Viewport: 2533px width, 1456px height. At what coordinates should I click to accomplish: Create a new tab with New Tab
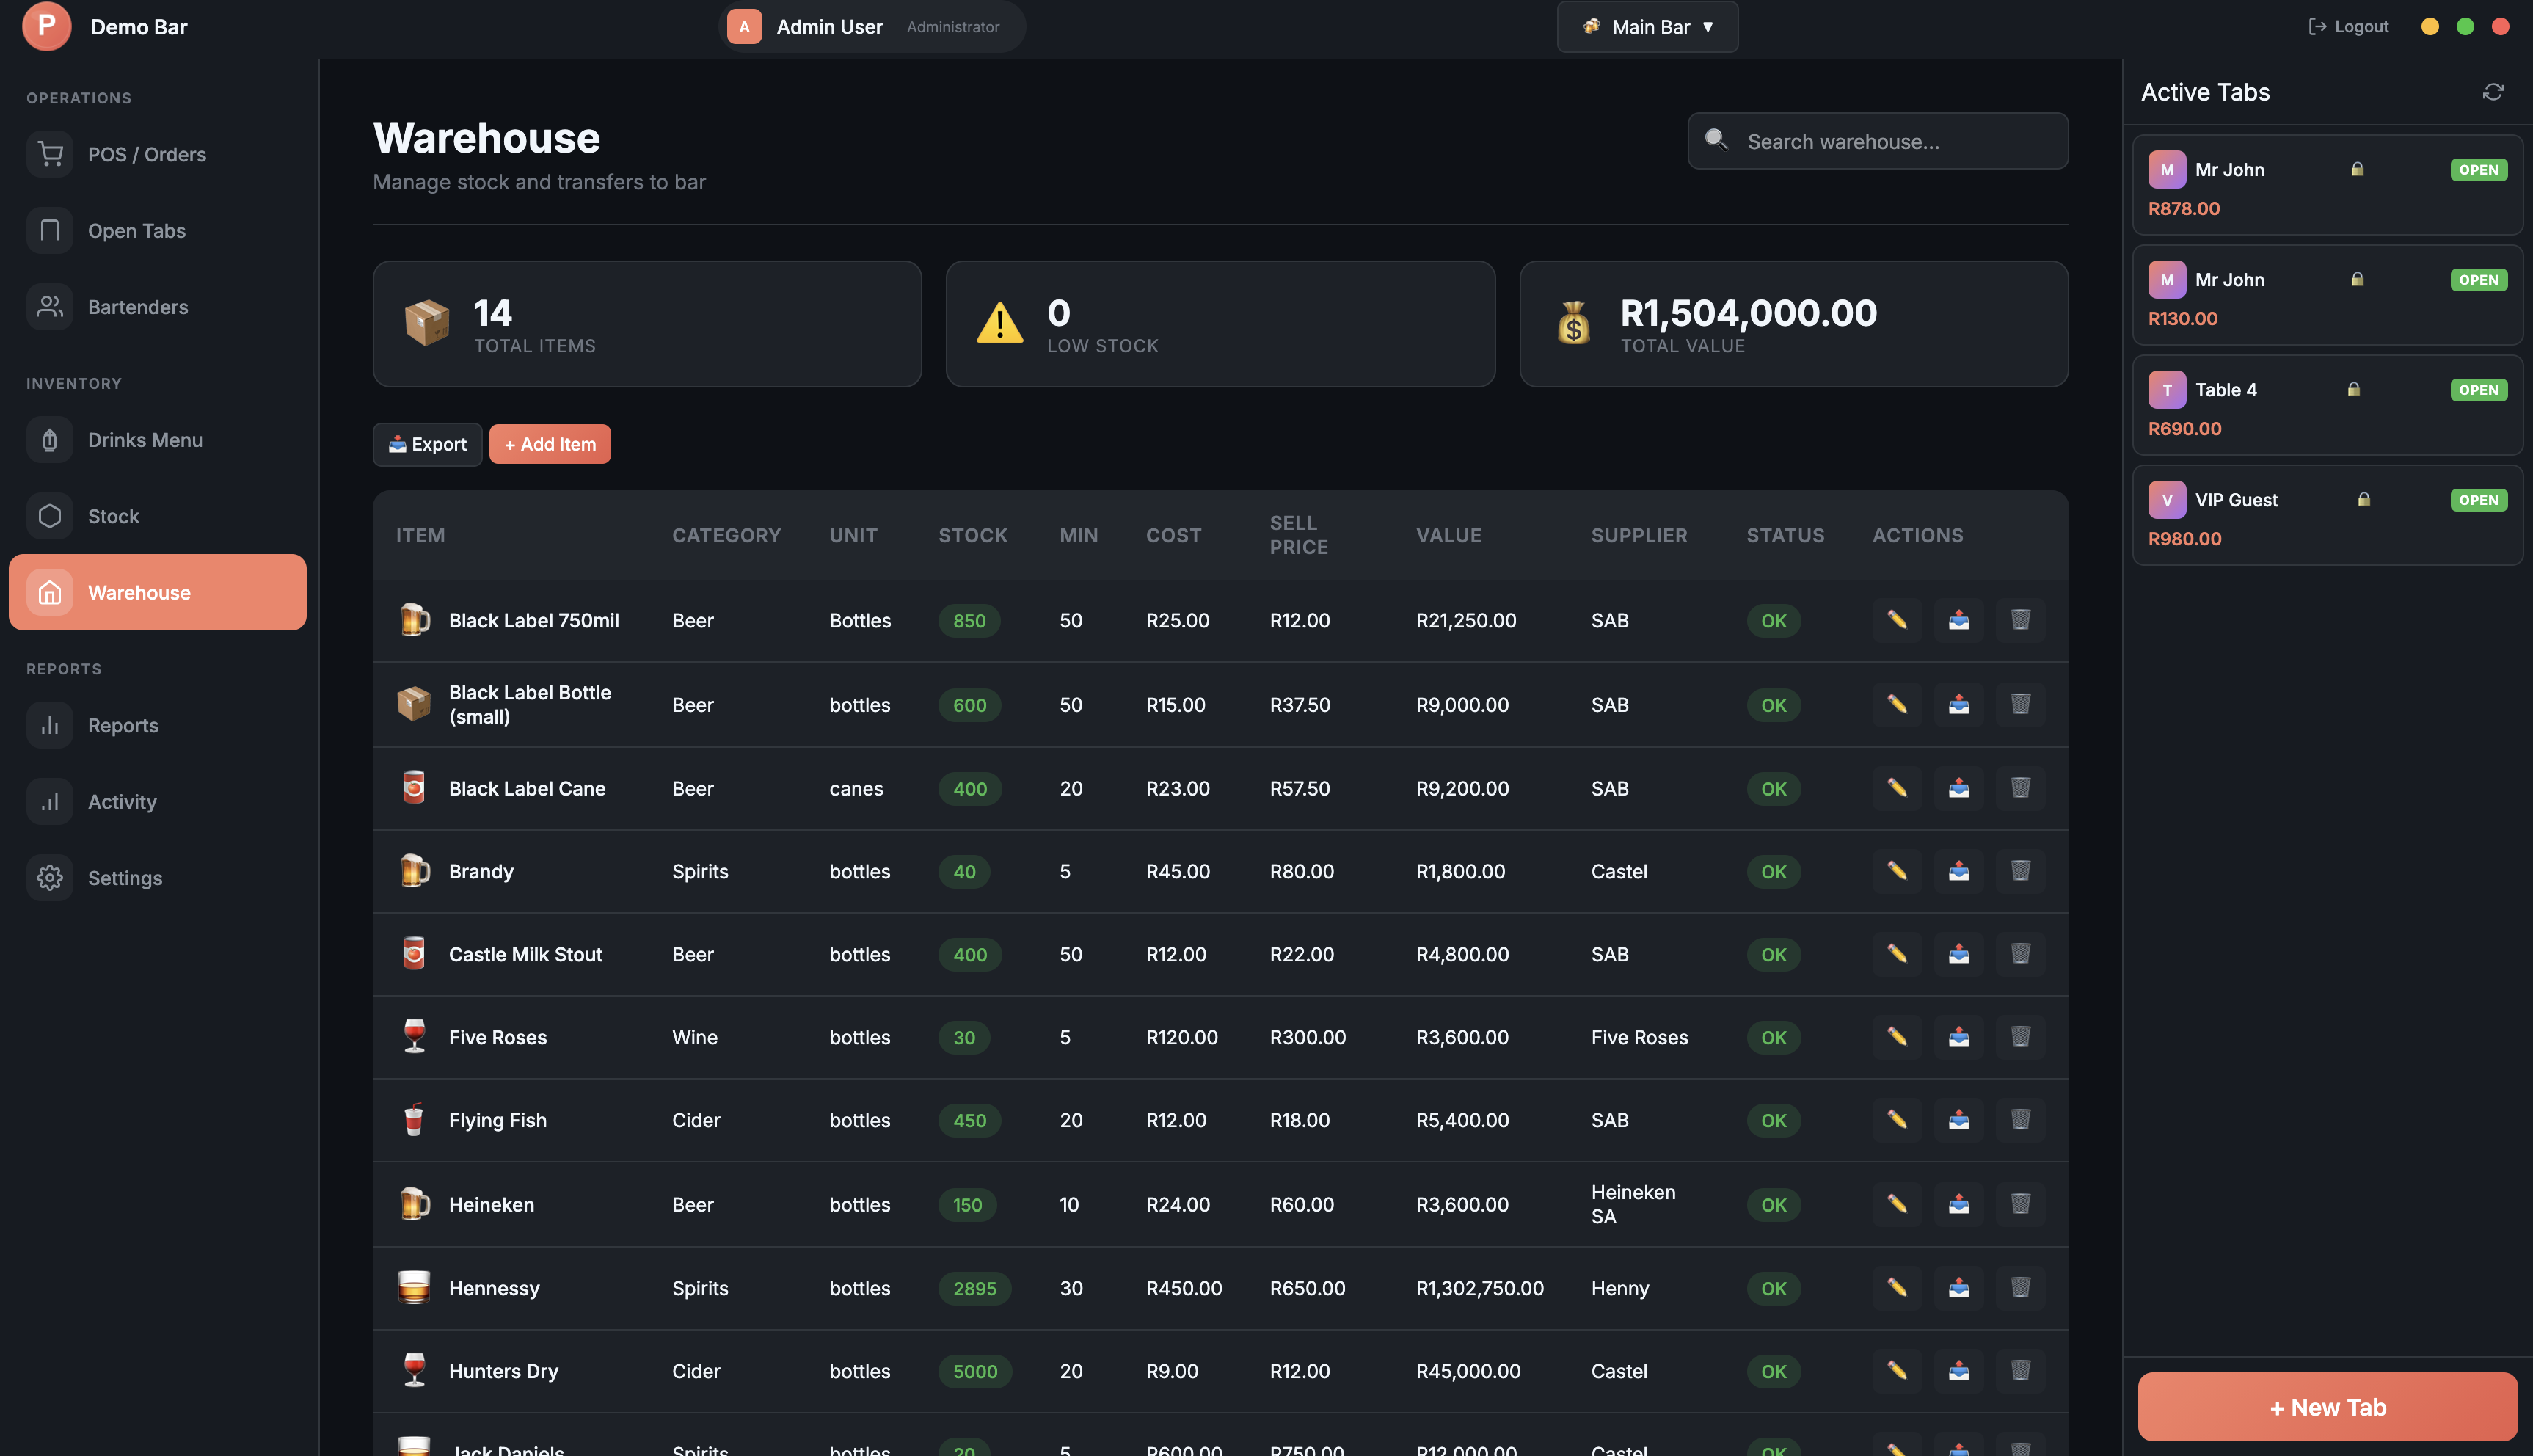[2327, 1407]
